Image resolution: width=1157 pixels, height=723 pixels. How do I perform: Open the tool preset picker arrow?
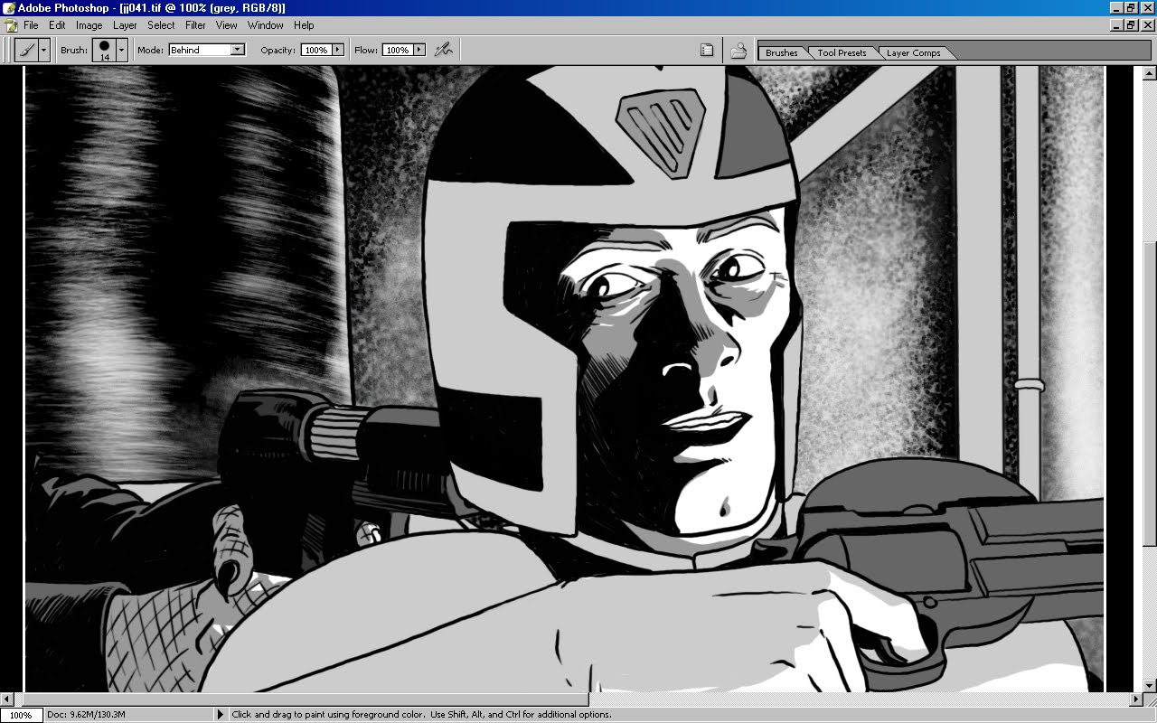click(44, 50)
